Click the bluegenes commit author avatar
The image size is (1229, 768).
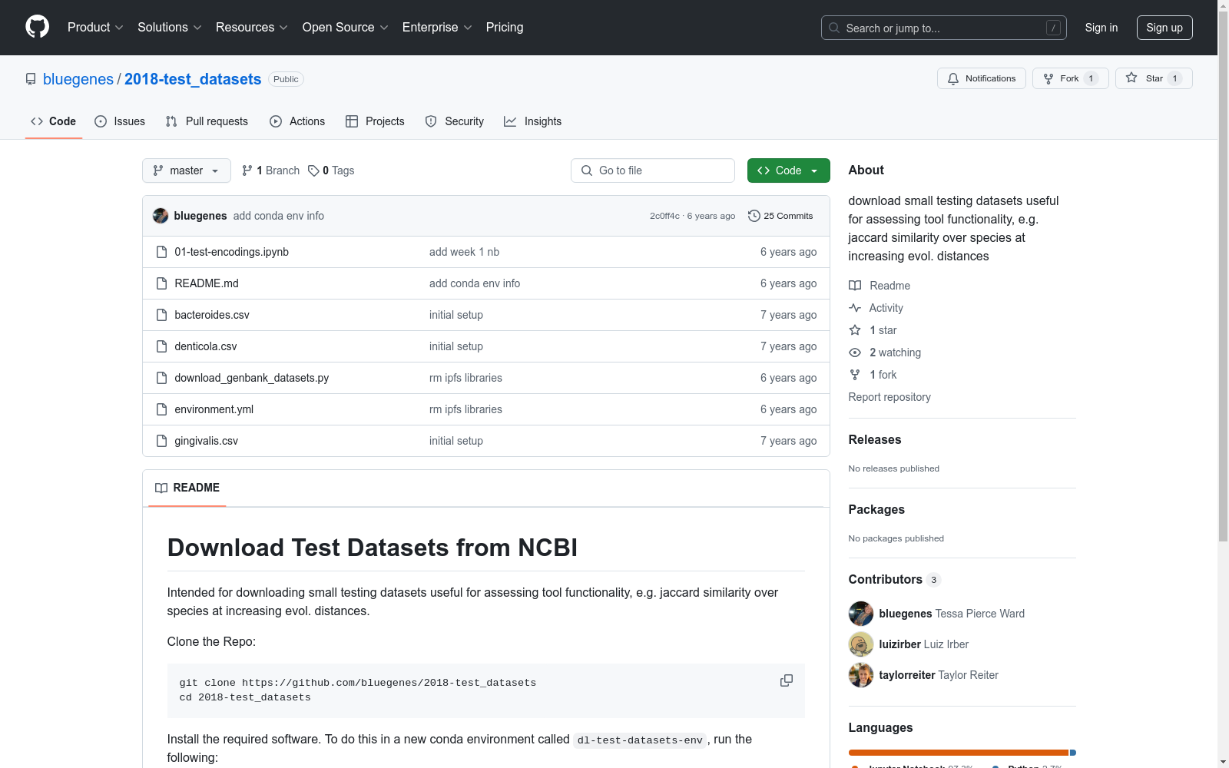click(x=161, y=216)
